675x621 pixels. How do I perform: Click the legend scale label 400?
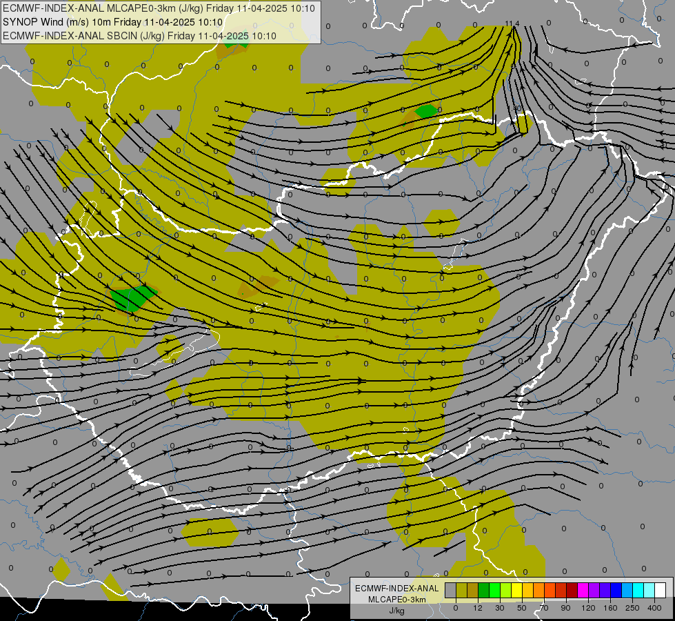(654, 608)
